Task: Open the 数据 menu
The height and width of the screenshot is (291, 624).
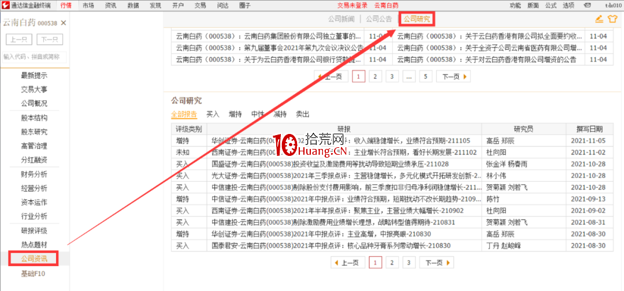Action: click(133, 5)
